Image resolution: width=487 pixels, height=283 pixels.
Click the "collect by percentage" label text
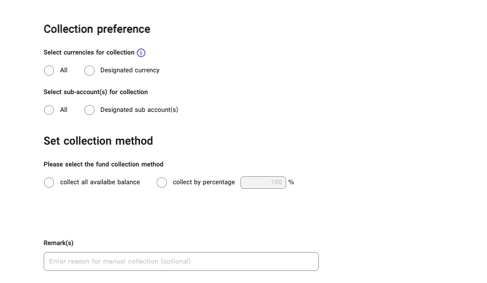204,183
